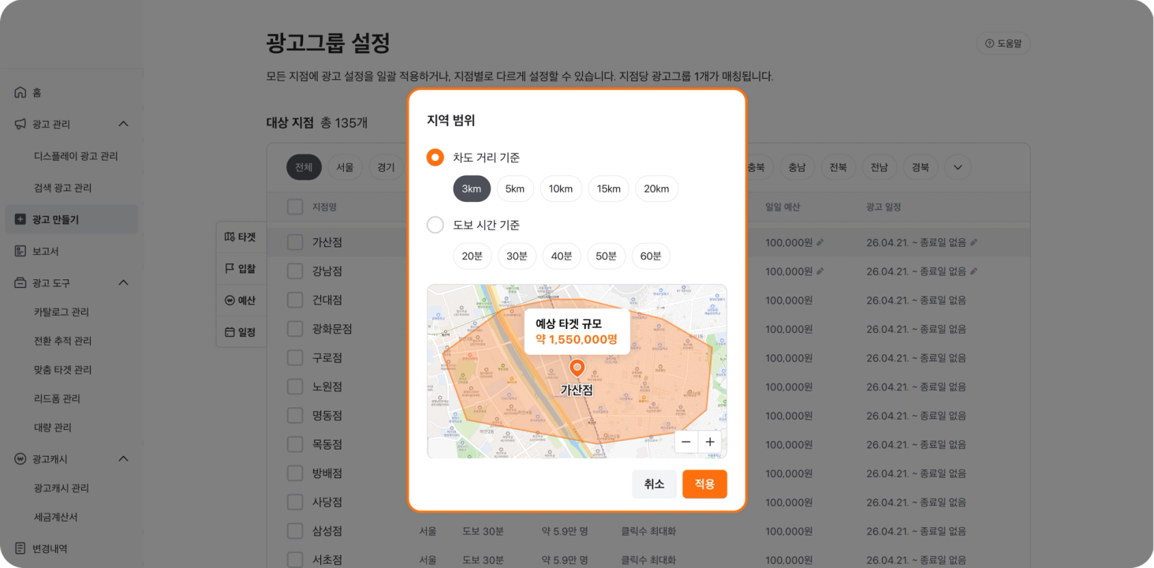Screen dimensions: 1154x568
Task: Edit daily budget pencil in 강남점 row
Action: [820, 271]
